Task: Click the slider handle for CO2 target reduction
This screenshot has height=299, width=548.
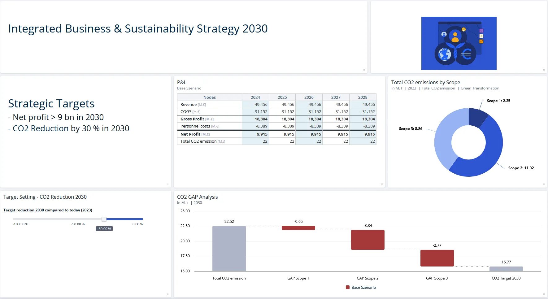Action: 104,219
